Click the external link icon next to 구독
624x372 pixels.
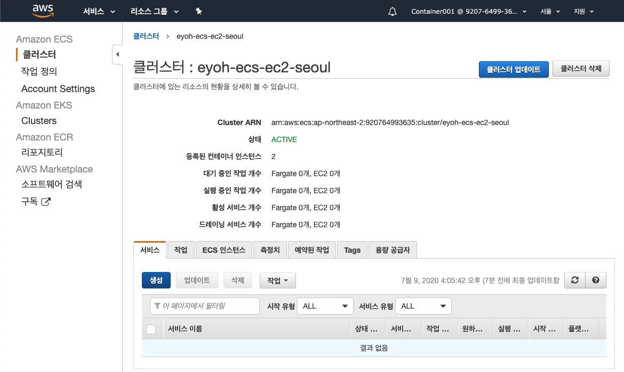coord(46,202)
